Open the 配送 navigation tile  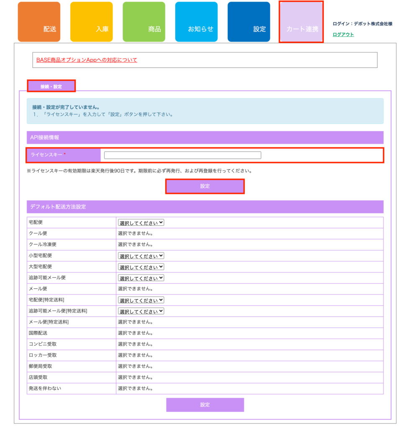tap(39, 22)
